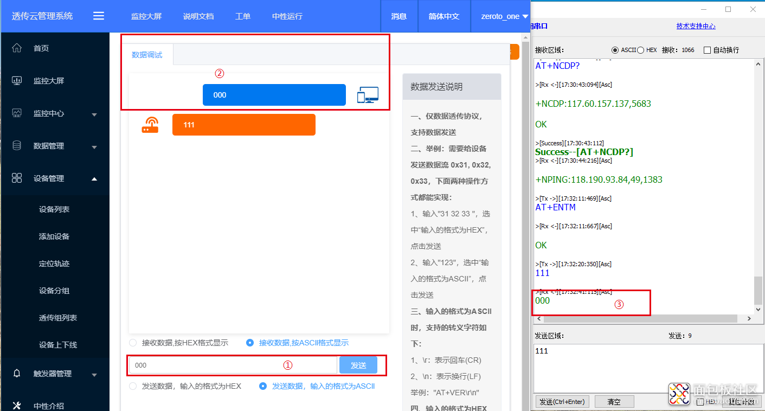765x411 pixels.
Task: Open 添加设备 in sidebar
Action: pos(54,236)
